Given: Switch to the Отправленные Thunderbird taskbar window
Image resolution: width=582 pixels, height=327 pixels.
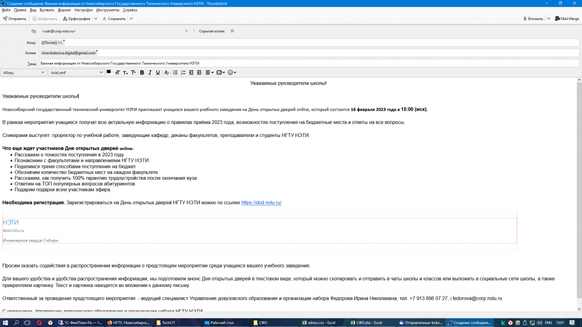Looking at the screenshot, I should point(420,322).
